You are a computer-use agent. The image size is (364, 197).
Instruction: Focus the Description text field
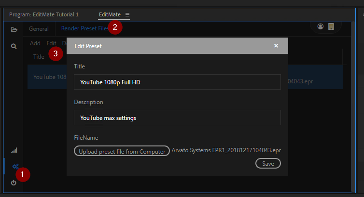tap(177, 118)
